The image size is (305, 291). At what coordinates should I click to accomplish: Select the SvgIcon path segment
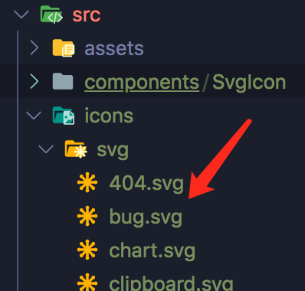point(249,82)
